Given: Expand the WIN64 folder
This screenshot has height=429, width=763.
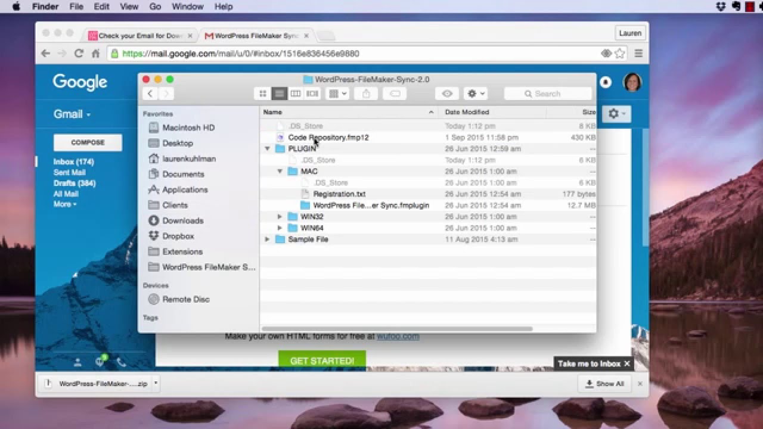Looking at the screenshot, I should [280, 228].
